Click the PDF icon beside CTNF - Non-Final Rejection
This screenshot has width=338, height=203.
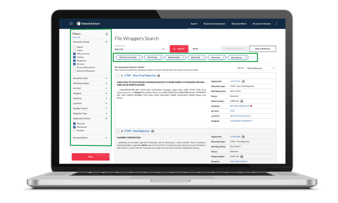click(x=159, y=76)
